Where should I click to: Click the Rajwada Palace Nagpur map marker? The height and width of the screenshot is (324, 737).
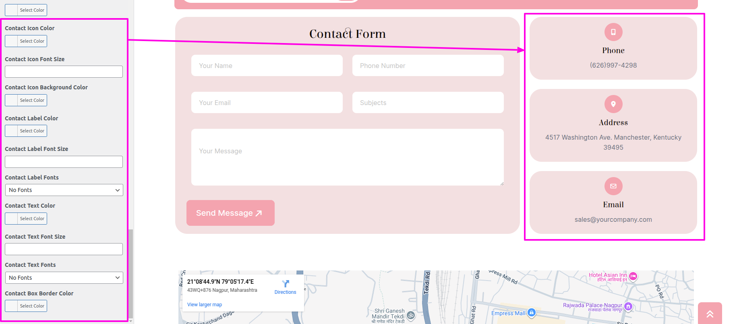(x=628, y=306)
